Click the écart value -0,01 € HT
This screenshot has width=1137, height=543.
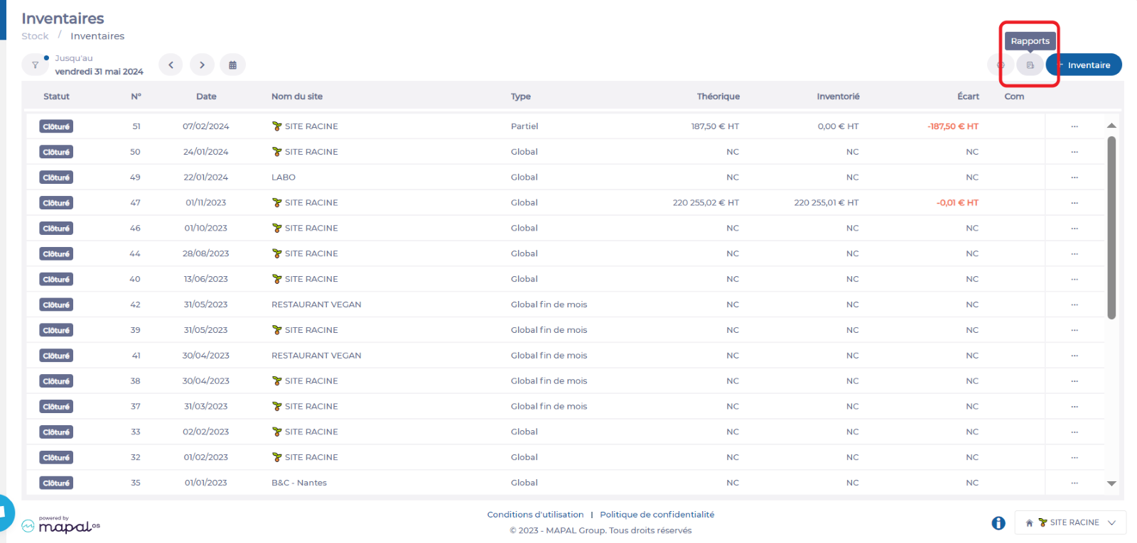[x=957, y=203]
